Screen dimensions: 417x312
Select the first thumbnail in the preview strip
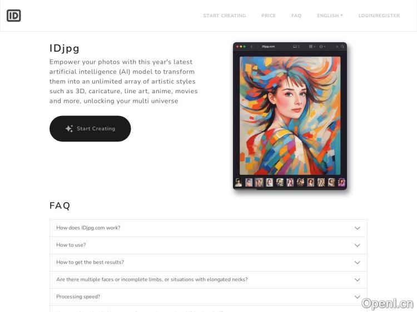click(x=239, y=183)
